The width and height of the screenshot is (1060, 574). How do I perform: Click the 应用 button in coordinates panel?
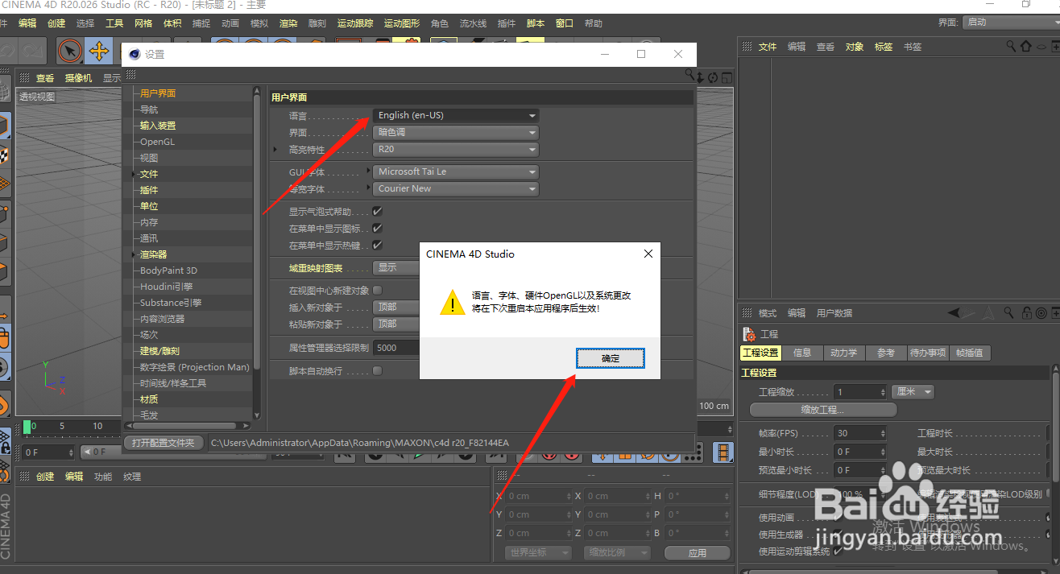point(697,553)
